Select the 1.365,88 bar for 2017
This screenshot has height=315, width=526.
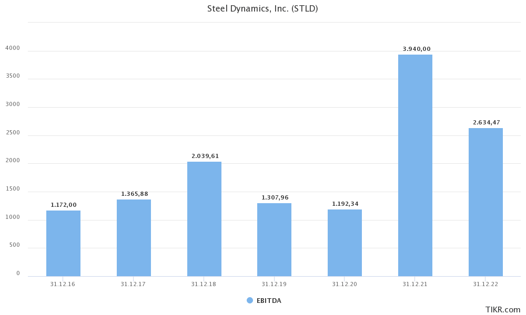[134, 236]
